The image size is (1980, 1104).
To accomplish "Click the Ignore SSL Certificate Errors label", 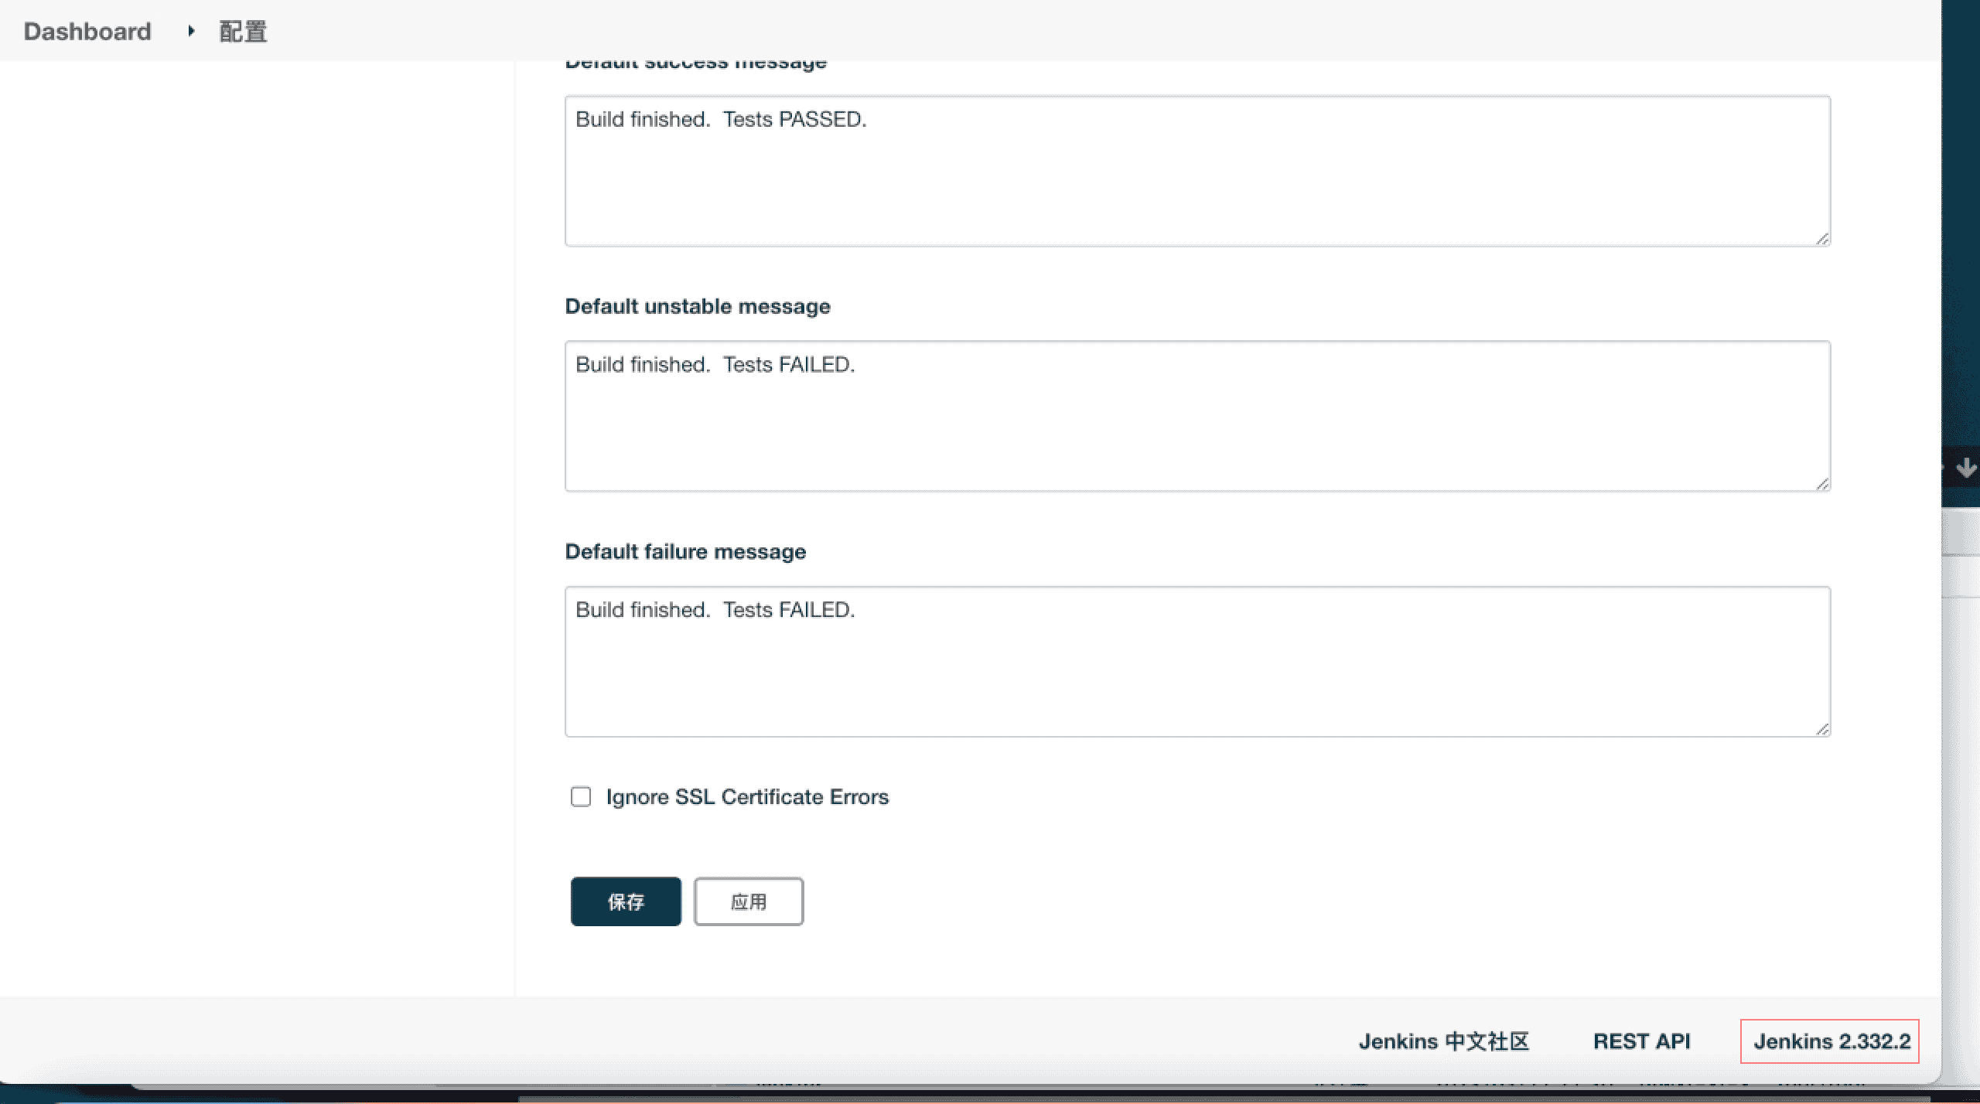I will coord(746,796).
